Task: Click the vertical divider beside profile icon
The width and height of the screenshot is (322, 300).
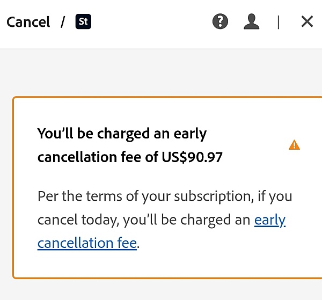Action: (x=278, y=22)
